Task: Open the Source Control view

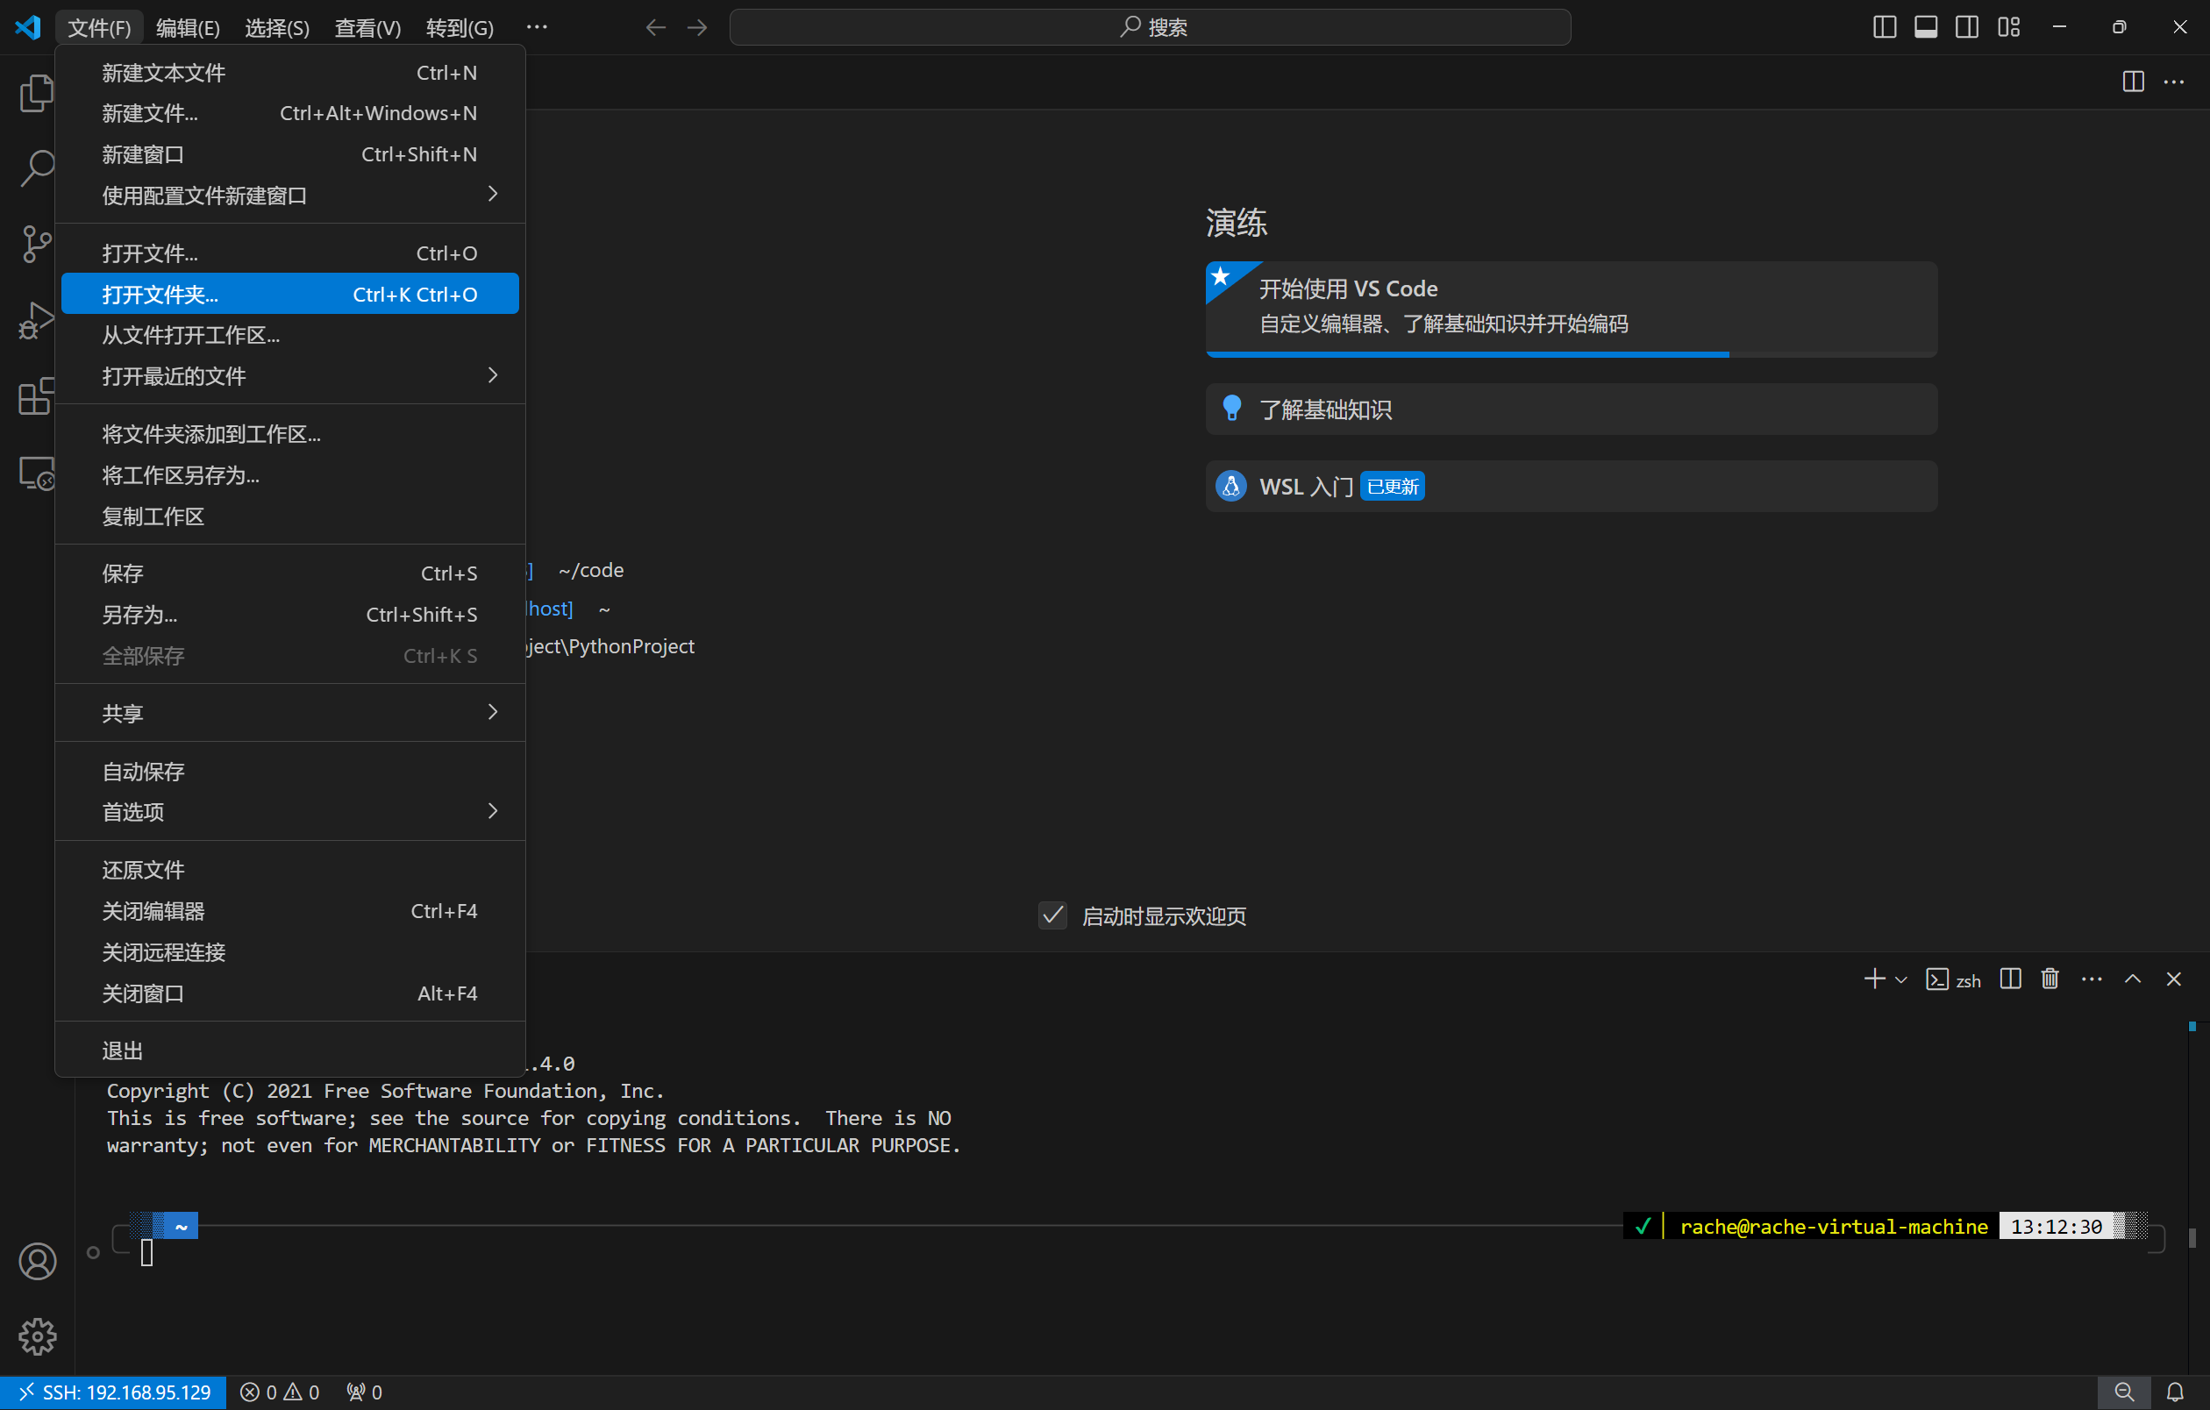Action: (x=37, y=244)
